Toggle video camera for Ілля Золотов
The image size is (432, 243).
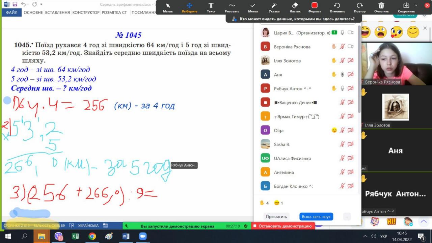(351, 61)
